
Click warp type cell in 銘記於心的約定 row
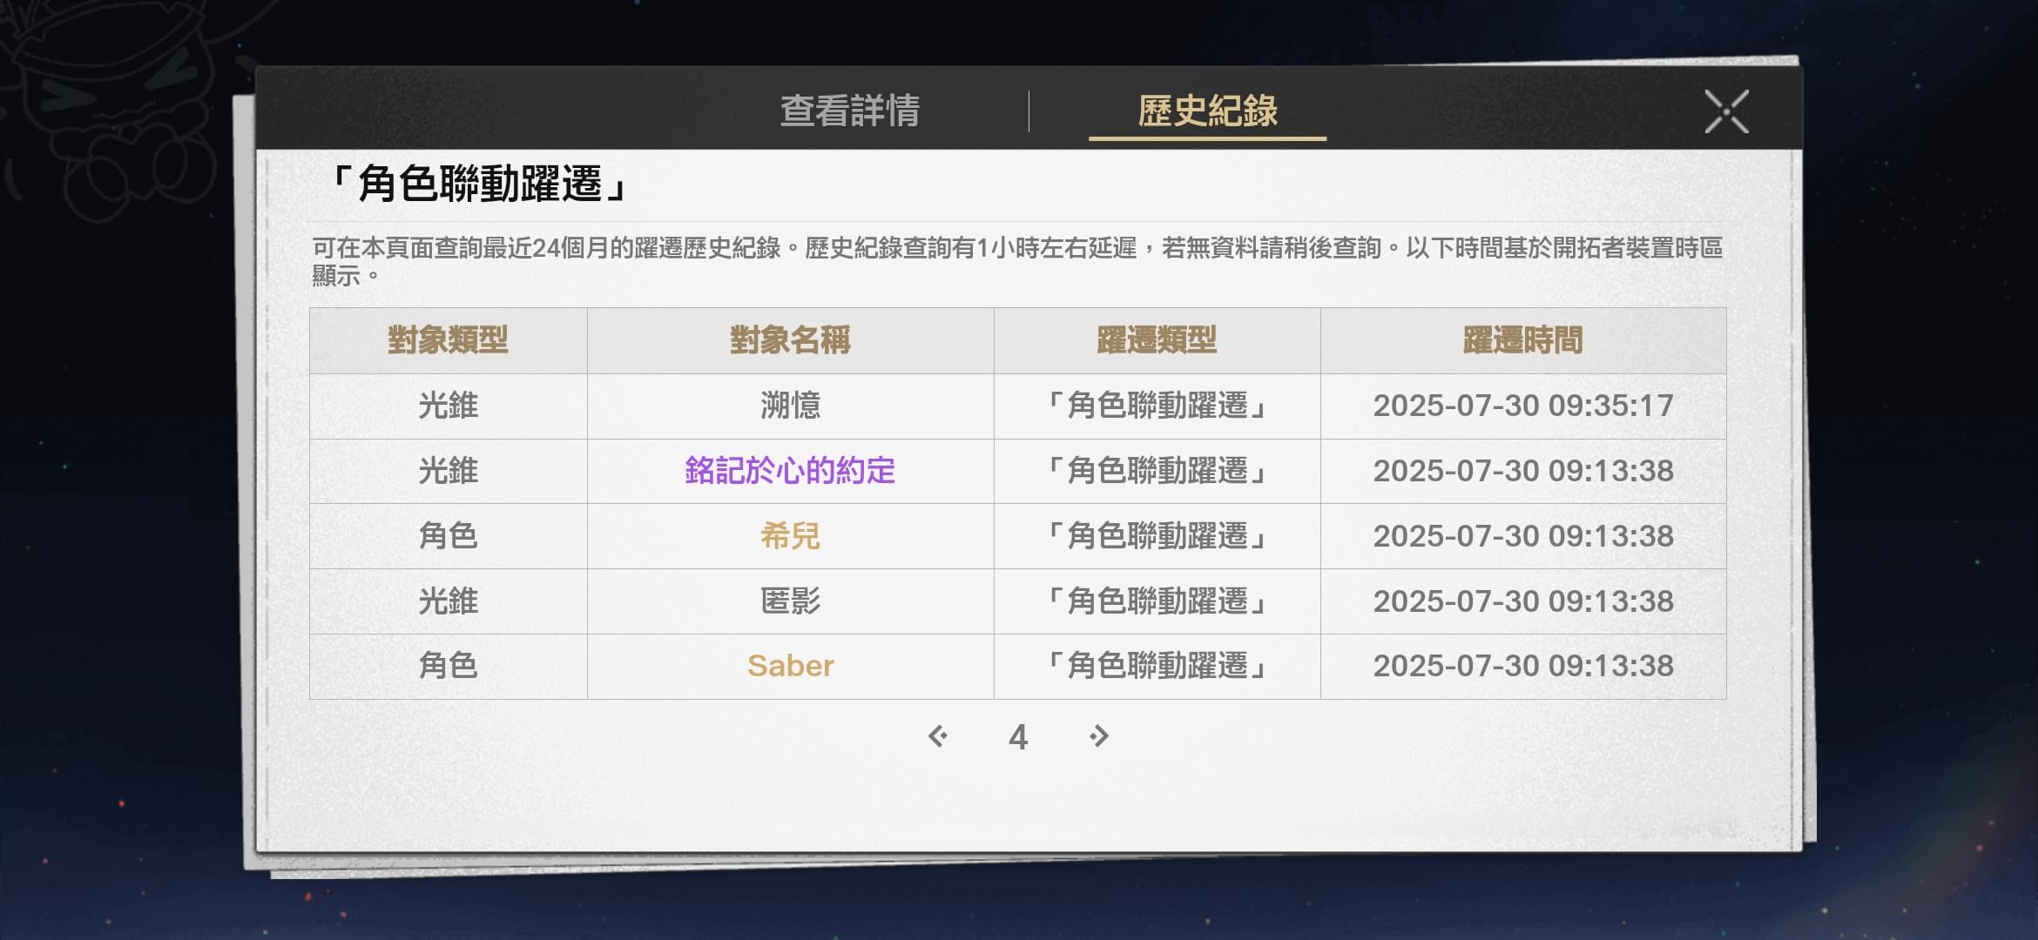1157,471
